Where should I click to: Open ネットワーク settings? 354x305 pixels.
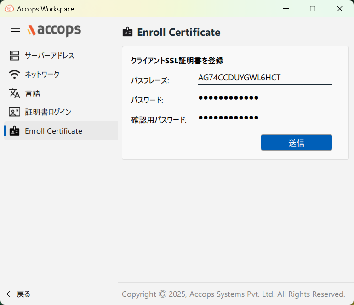pos(61,74)
